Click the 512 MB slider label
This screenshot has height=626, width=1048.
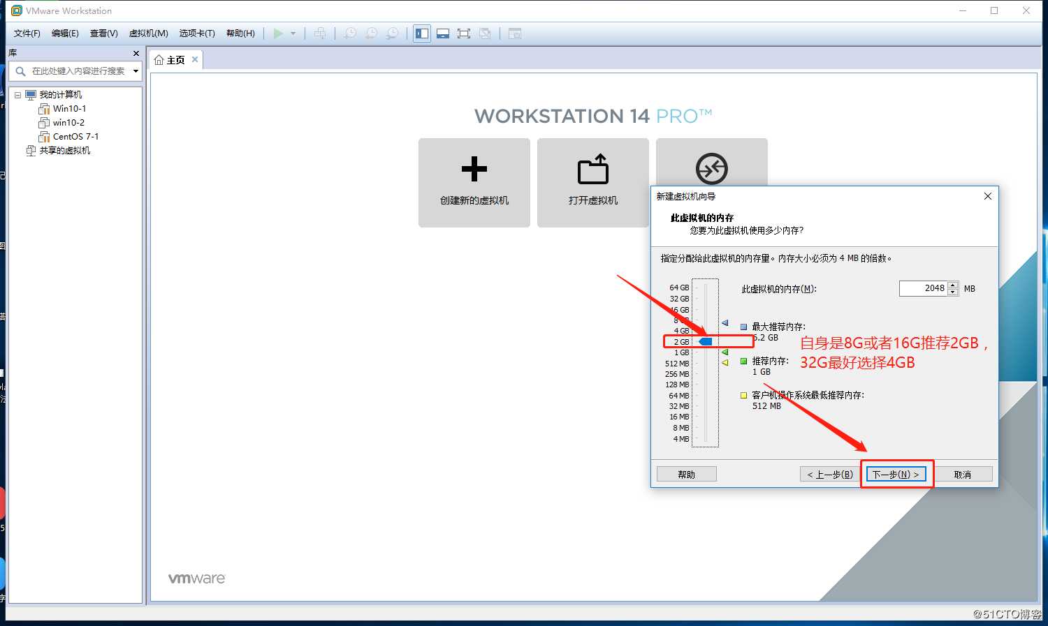[677, 364]
